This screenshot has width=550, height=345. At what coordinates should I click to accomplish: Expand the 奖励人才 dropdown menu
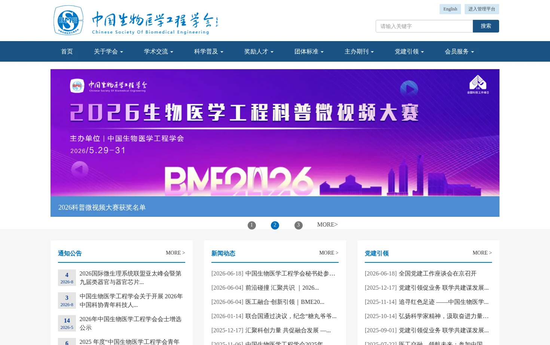click(259, 52)
